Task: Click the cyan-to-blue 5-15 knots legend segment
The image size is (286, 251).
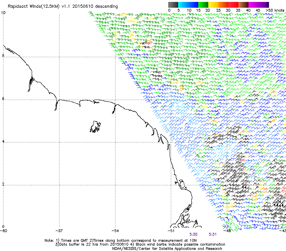Action: (188, 5)
